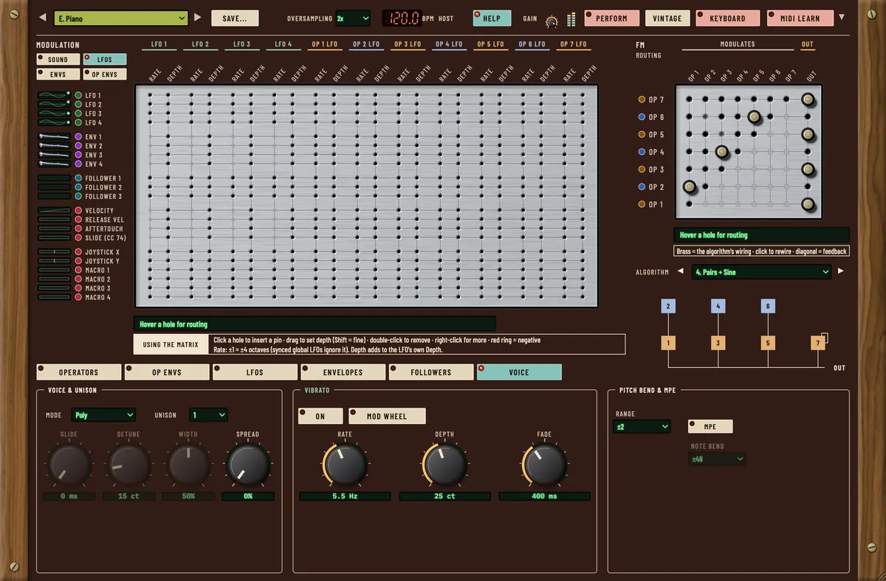
Task: Click the vibrato RATE knob
Action: click(345, 465)
